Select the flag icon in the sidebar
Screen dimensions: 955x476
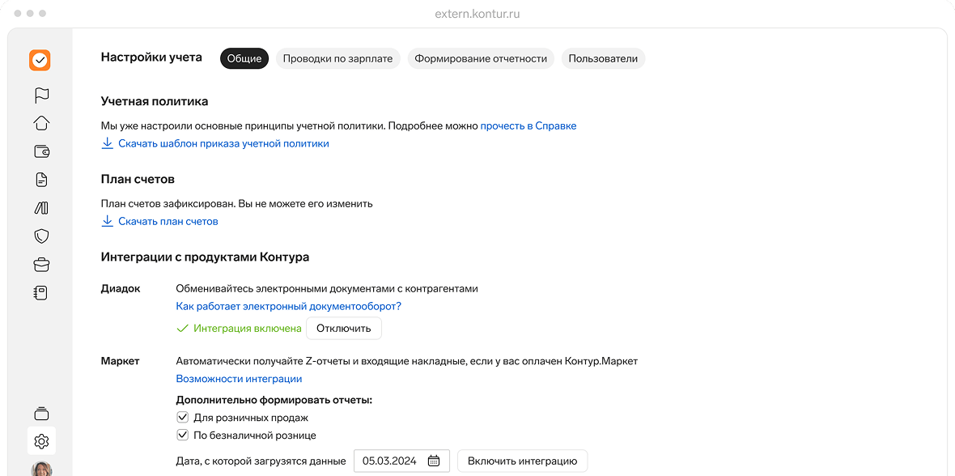[x=40, y=95]
